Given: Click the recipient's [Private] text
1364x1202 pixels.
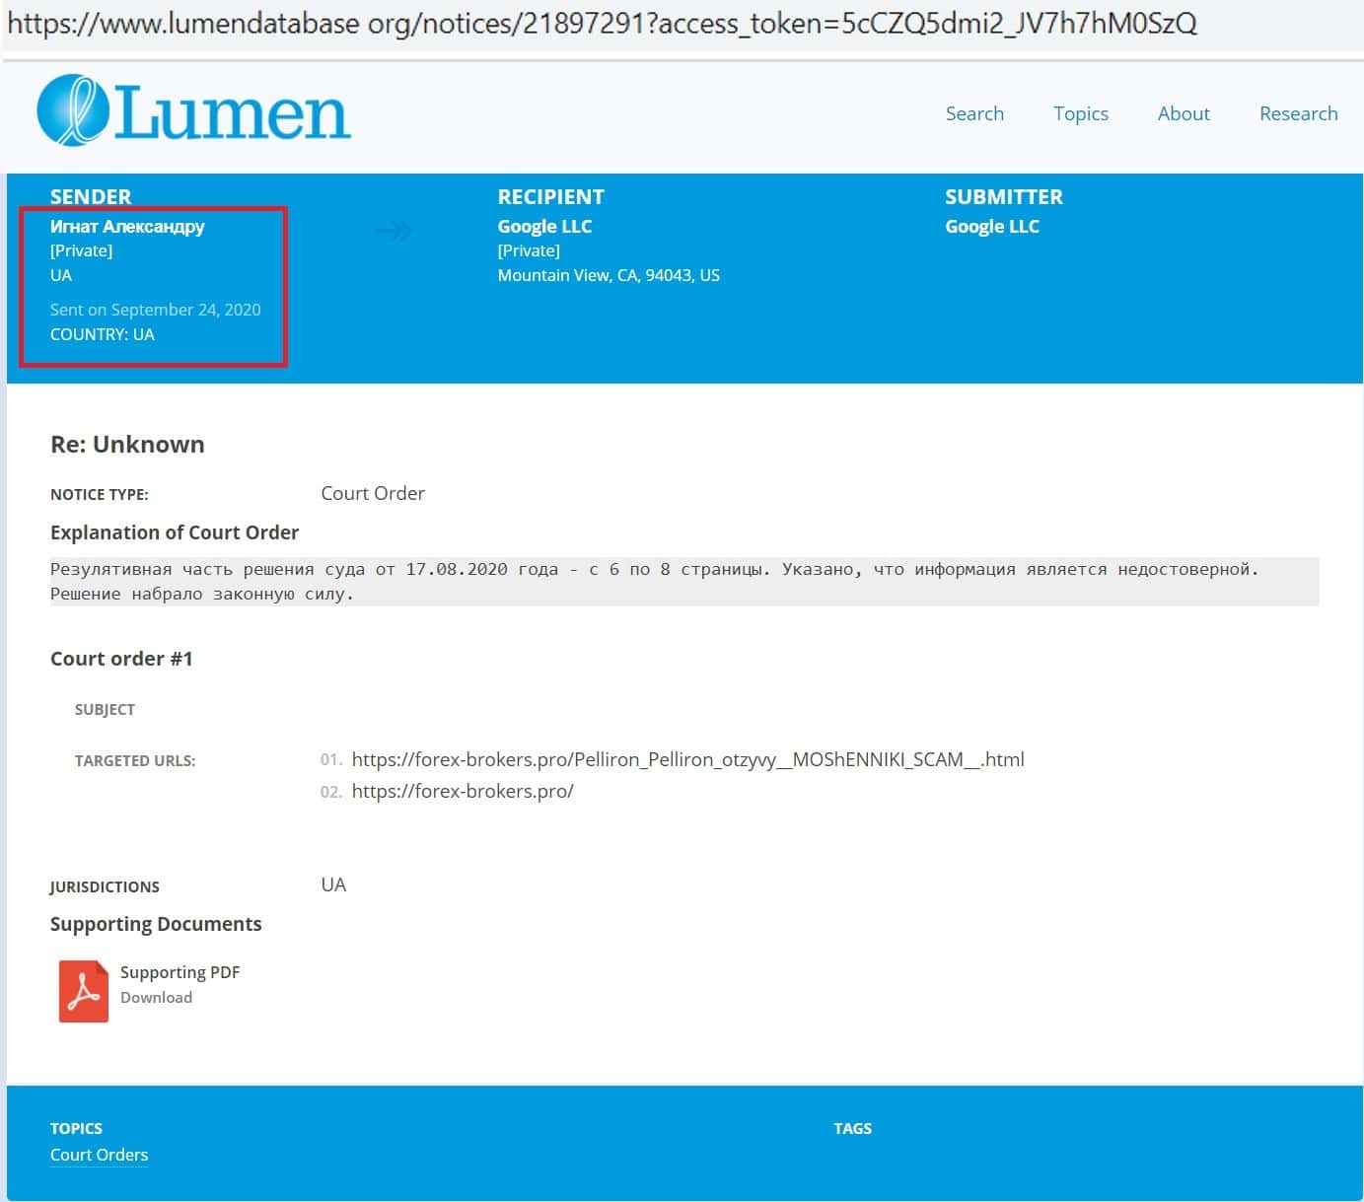Looking at the screenshot, I should pos(529,250).
